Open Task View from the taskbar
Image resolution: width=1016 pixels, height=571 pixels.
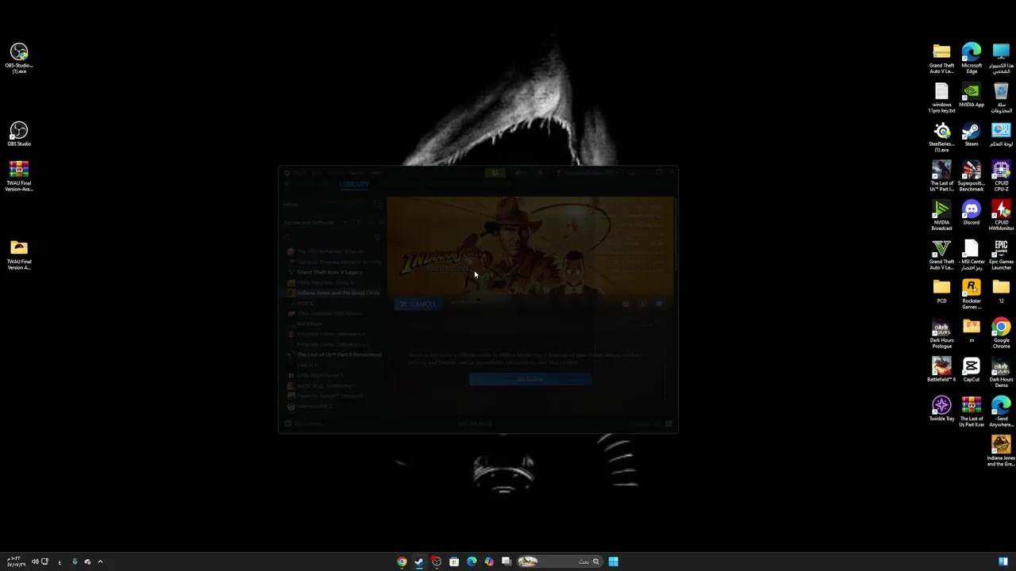pos(506,561)
